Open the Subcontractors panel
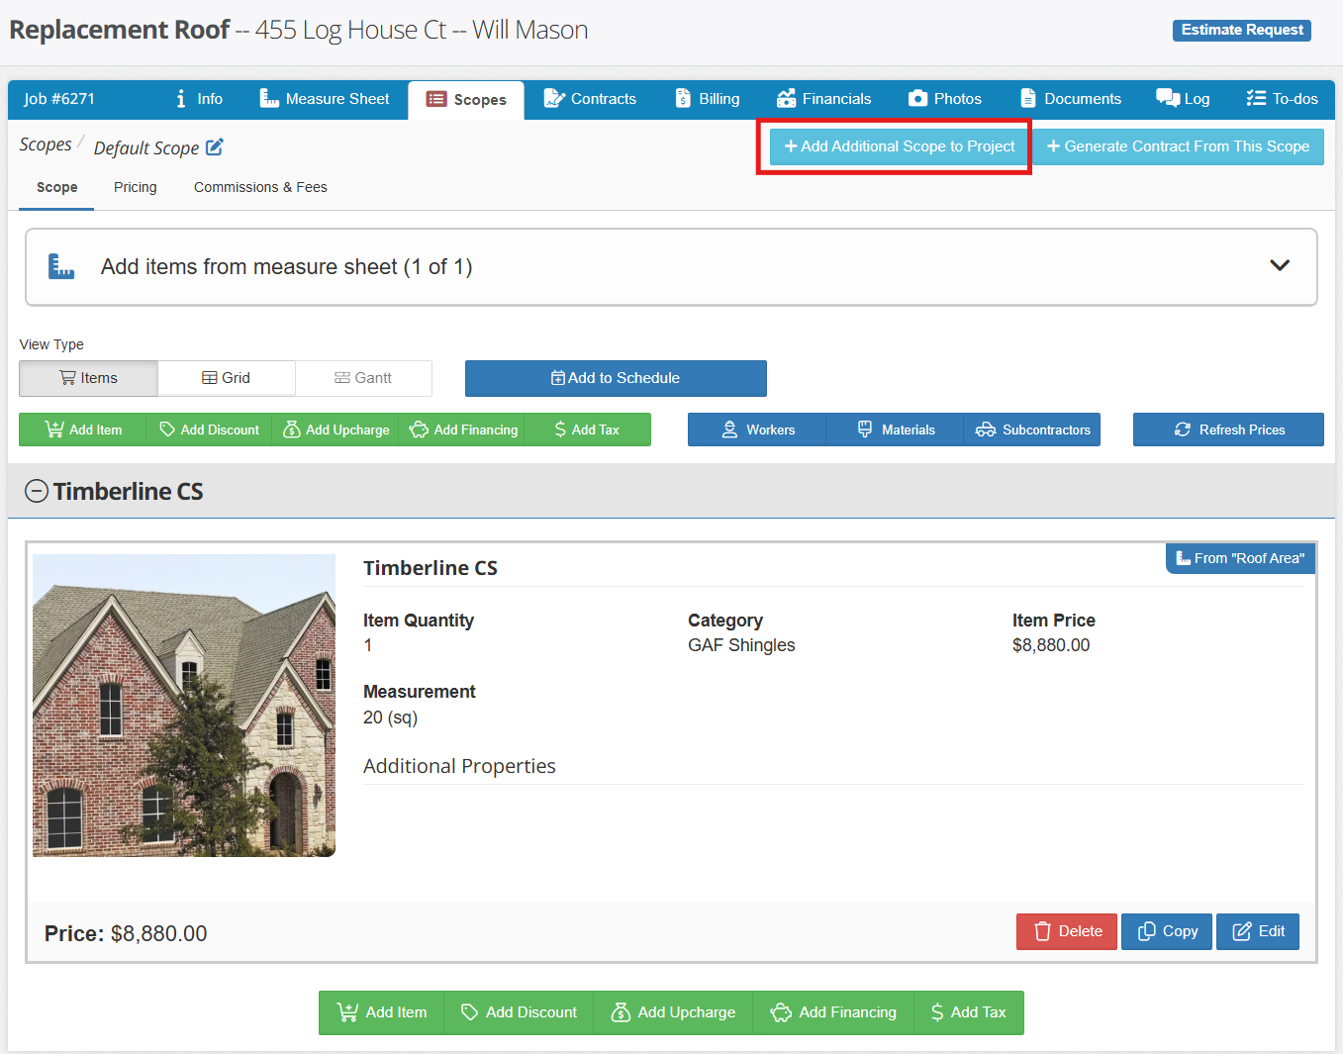1343x1054 pixels. point(1032,430)
